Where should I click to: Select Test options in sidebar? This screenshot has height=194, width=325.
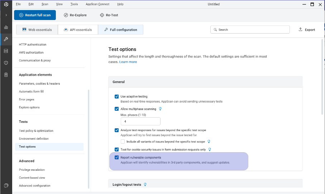(49, 147)
